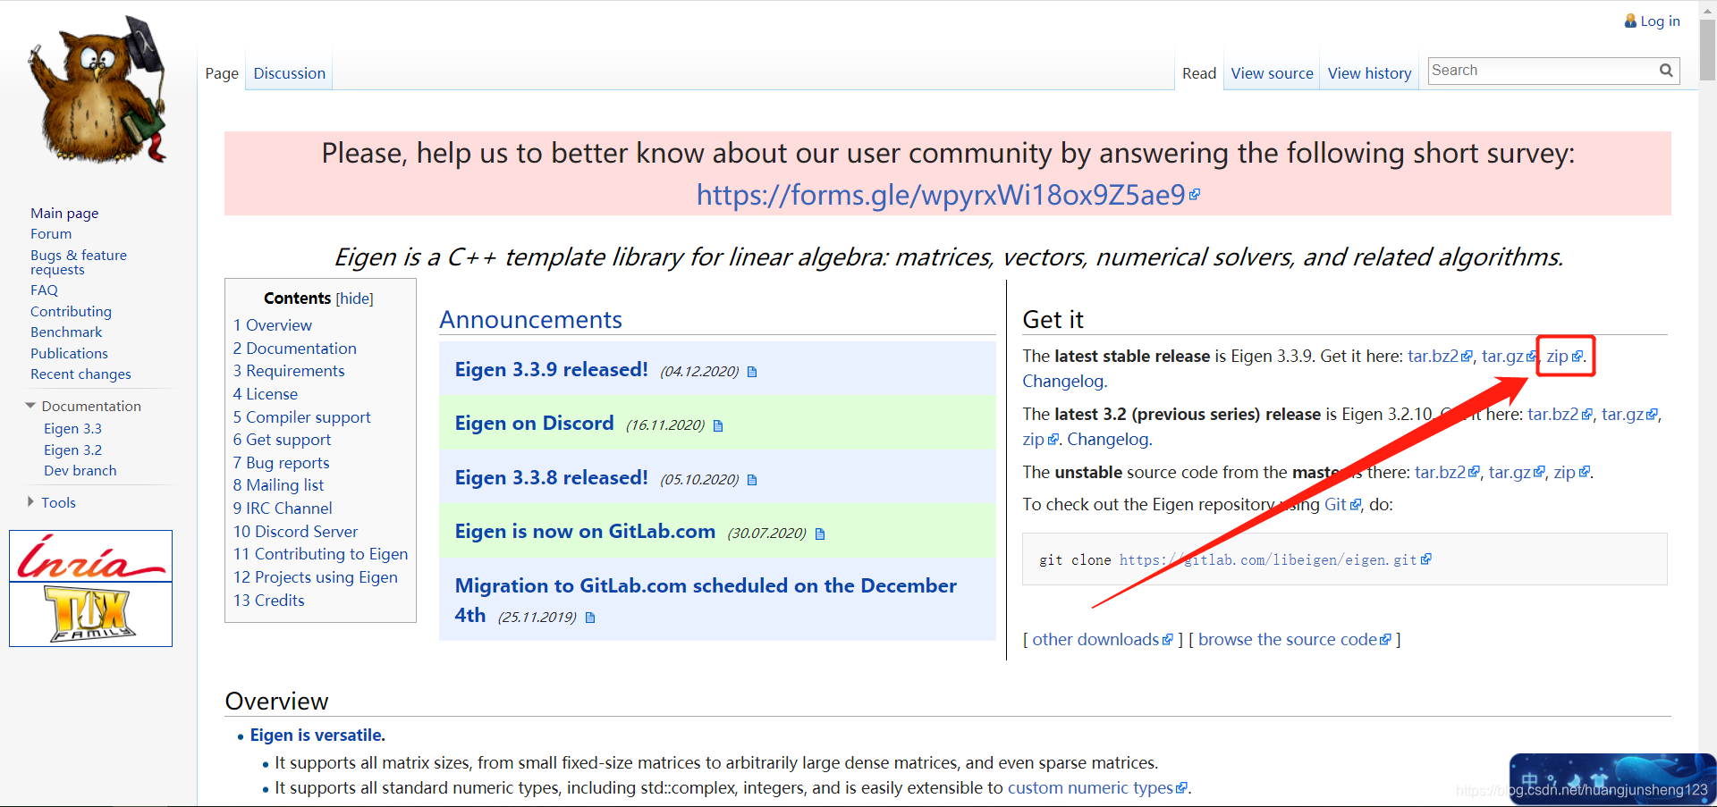The width and height of the screenshot is (1717, 807).
Task: Jump to 10 Discord Server in Contents
Action: point(296,532)
